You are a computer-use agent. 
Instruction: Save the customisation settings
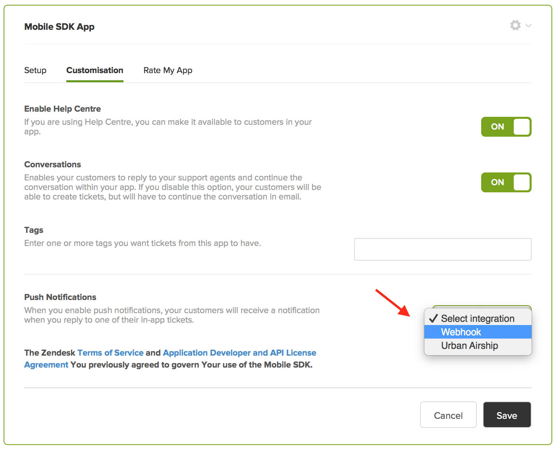pyautogui.click(x=507, y=415)
